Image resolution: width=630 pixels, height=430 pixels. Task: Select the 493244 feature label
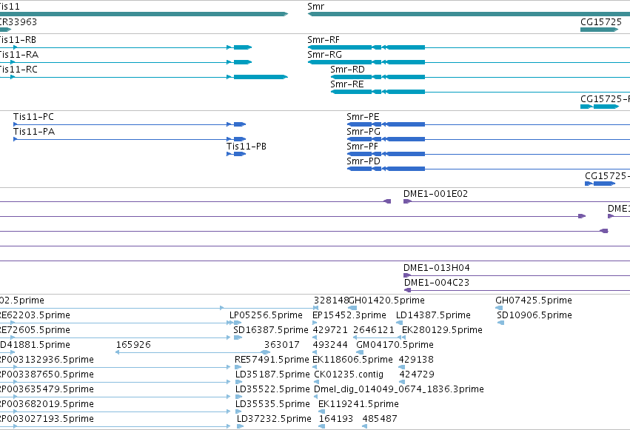click(x=330, y=345)
